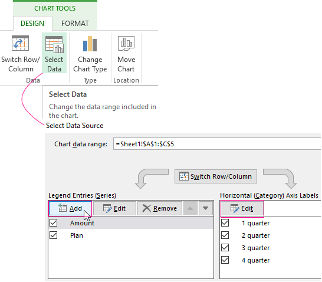Select the Plan series row text

tap(77, 235)
